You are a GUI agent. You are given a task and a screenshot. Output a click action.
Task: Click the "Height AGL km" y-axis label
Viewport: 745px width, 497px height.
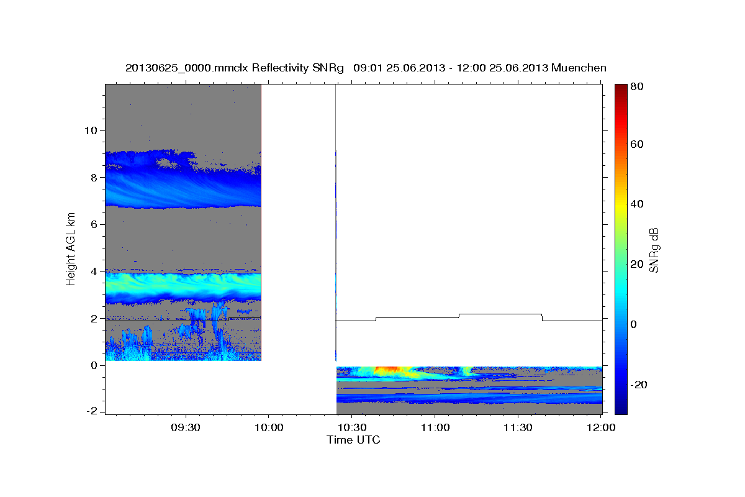point(71,248)
